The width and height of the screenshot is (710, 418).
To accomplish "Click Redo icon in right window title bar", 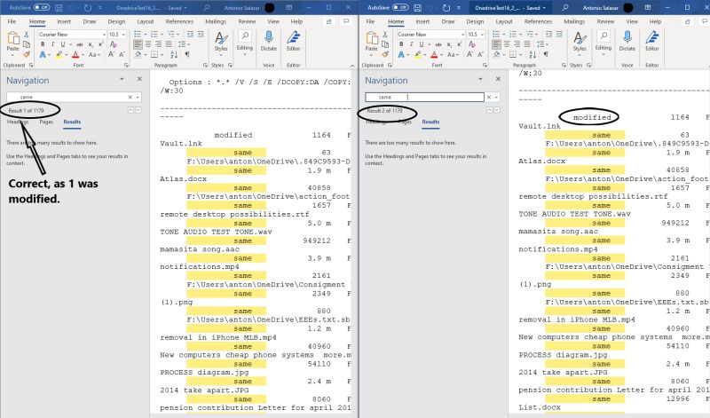I will point(446,8).
